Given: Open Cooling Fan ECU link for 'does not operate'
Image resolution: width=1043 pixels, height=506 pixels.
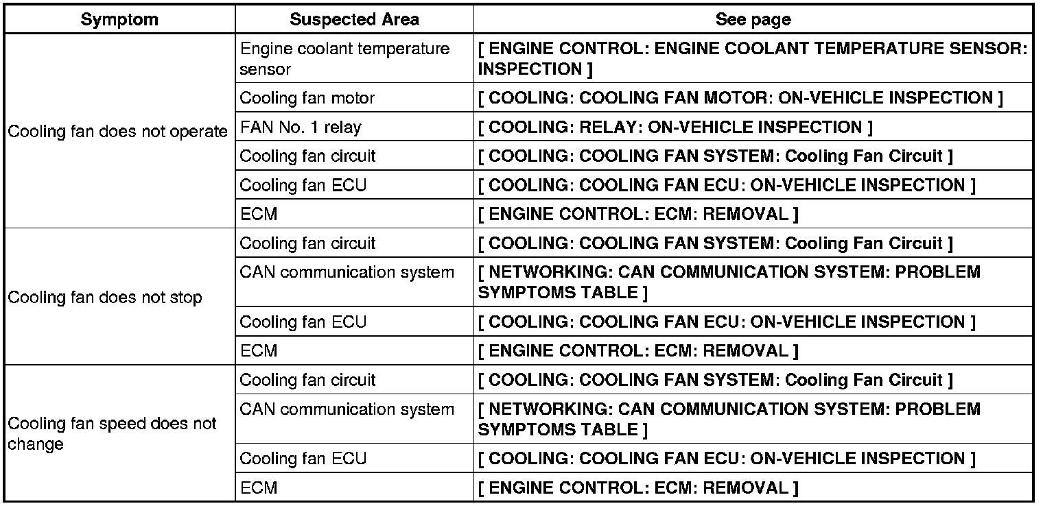Looking at the screenshot, I should (726, 185).
